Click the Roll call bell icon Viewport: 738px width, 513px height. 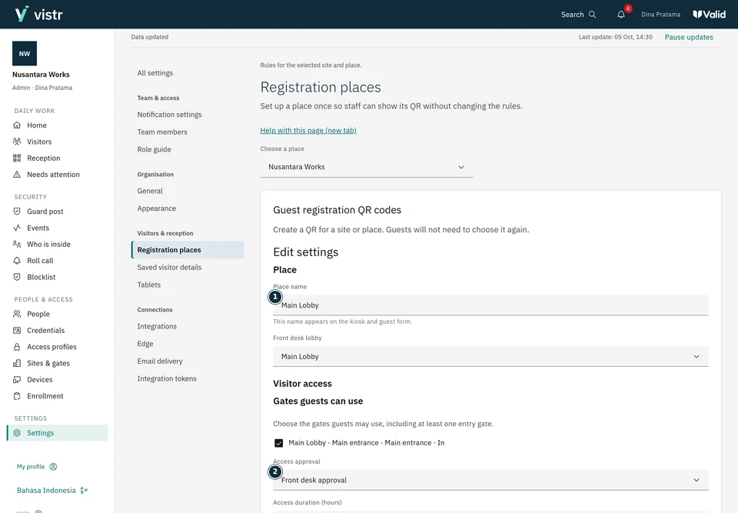point(17,261)
